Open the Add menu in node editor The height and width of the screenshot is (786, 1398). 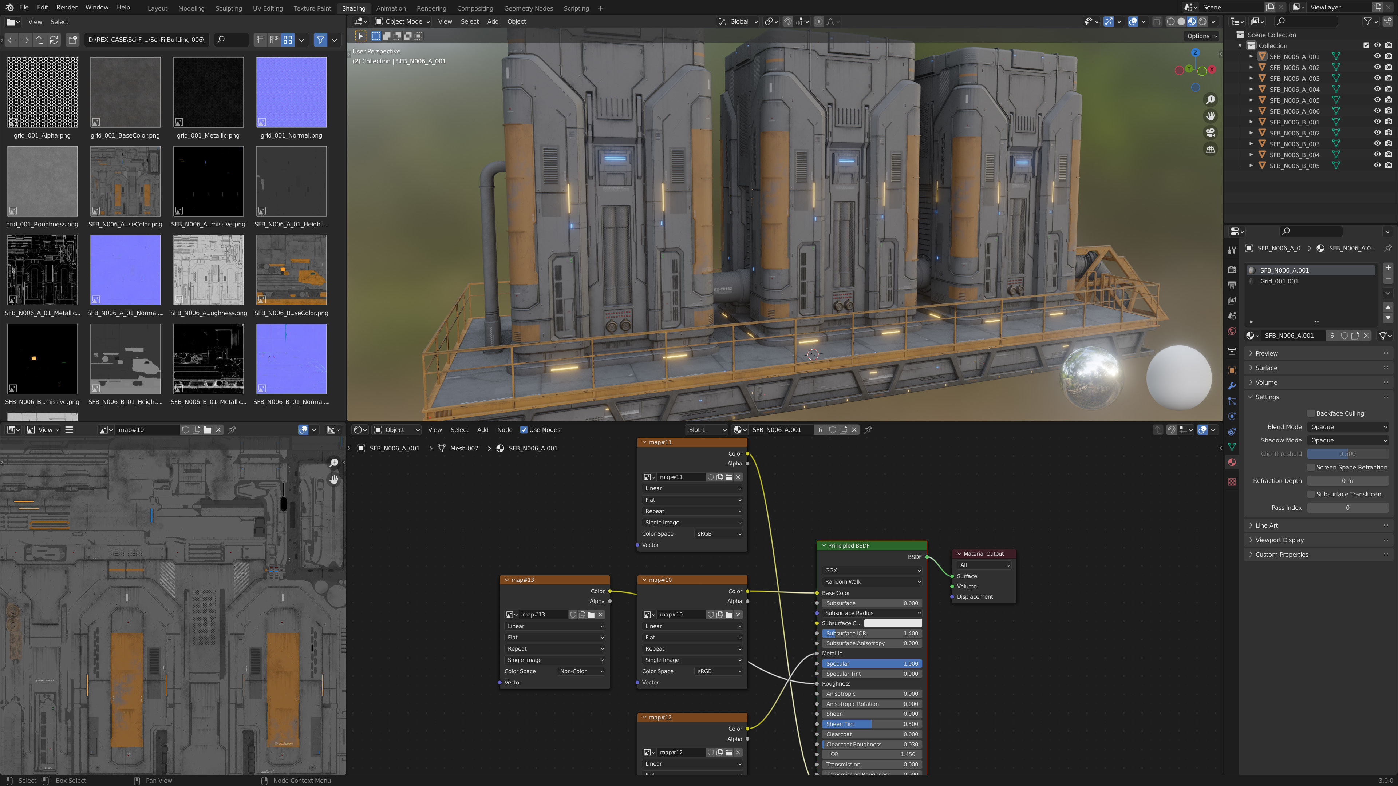tap(482, 430)
